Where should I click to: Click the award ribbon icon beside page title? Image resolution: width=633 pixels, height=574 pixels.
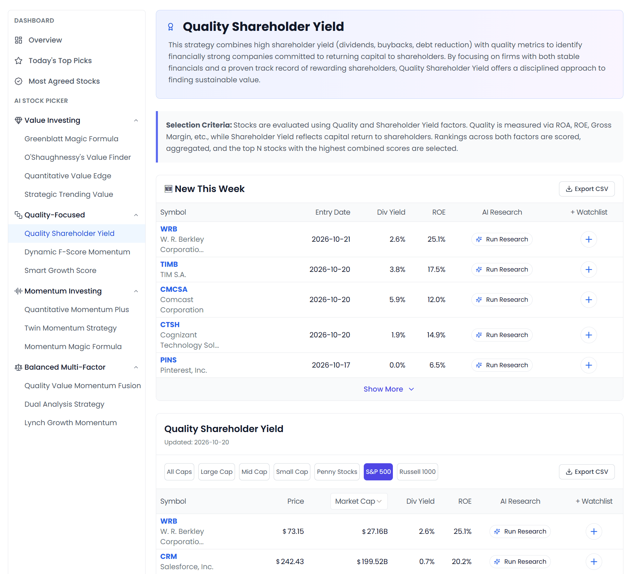point(171,27)
